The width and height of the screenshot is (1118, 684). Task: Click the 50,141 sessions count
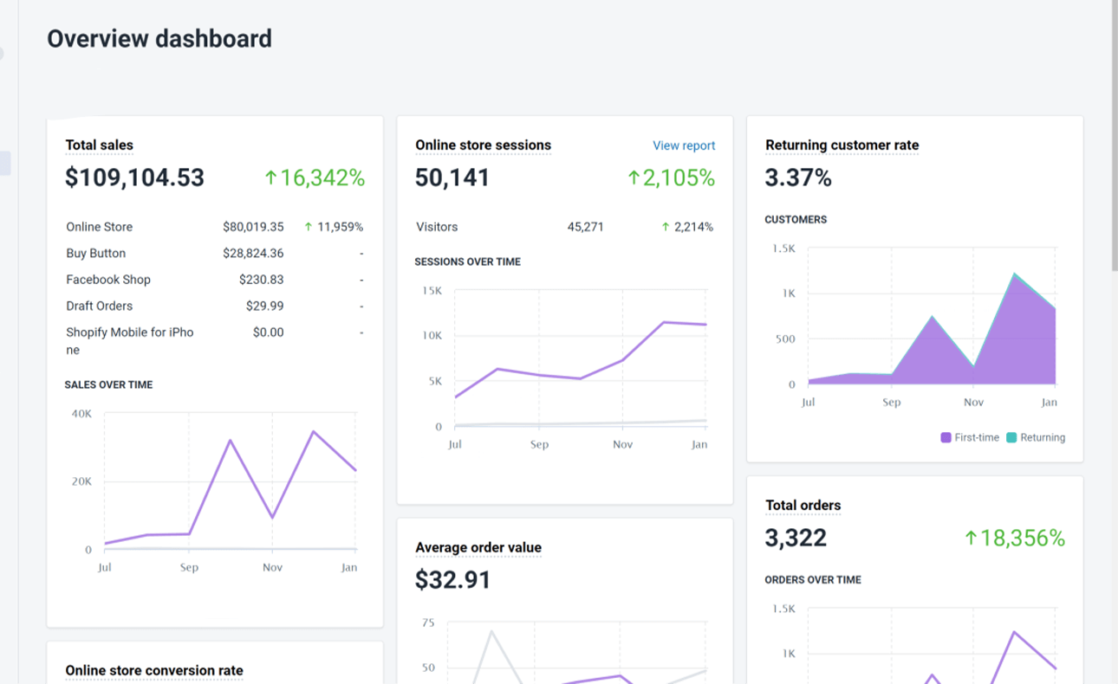[452, 177]
